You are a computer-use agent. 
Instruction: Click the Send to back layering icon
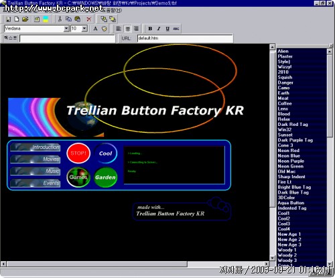click(113, 19)
